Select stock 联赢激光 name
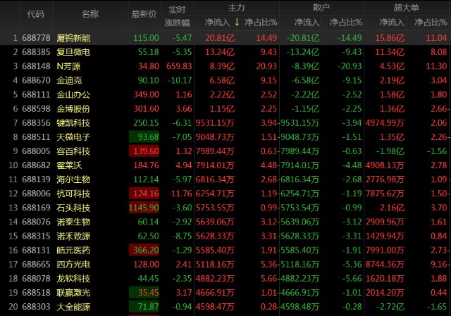Viewport: 451px width, 316px height. pos(73,293)
